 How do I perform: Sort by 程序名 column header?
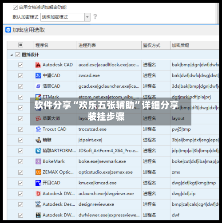point(55,45)
